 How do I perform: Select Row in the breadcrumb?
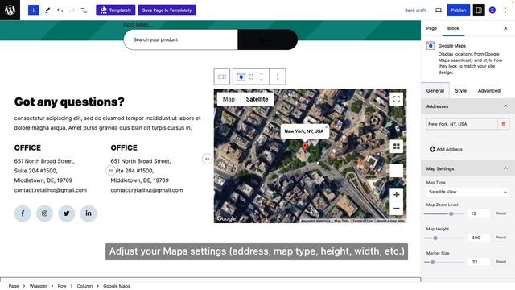click(x=62, y=286)
